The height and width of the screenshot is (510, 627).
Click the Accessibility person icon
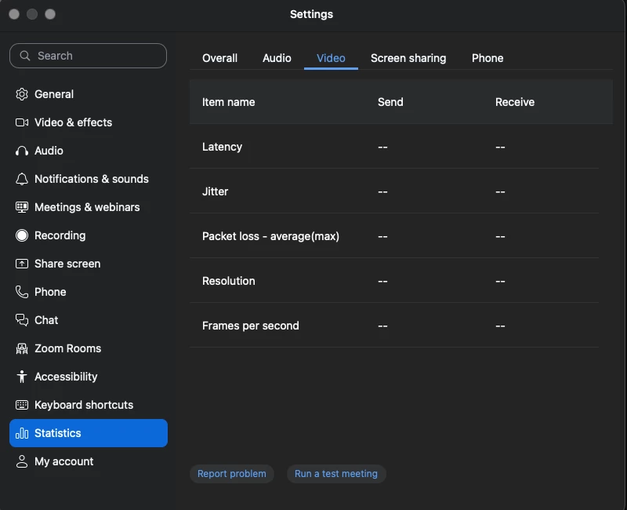(x=22, y=377)
